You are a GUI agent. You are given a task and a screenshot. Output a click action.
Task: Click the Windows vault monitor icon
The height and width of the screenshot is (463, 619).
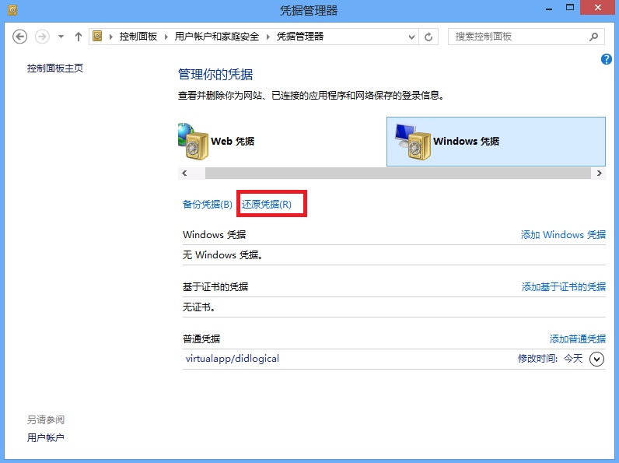[x=412, y=142]
